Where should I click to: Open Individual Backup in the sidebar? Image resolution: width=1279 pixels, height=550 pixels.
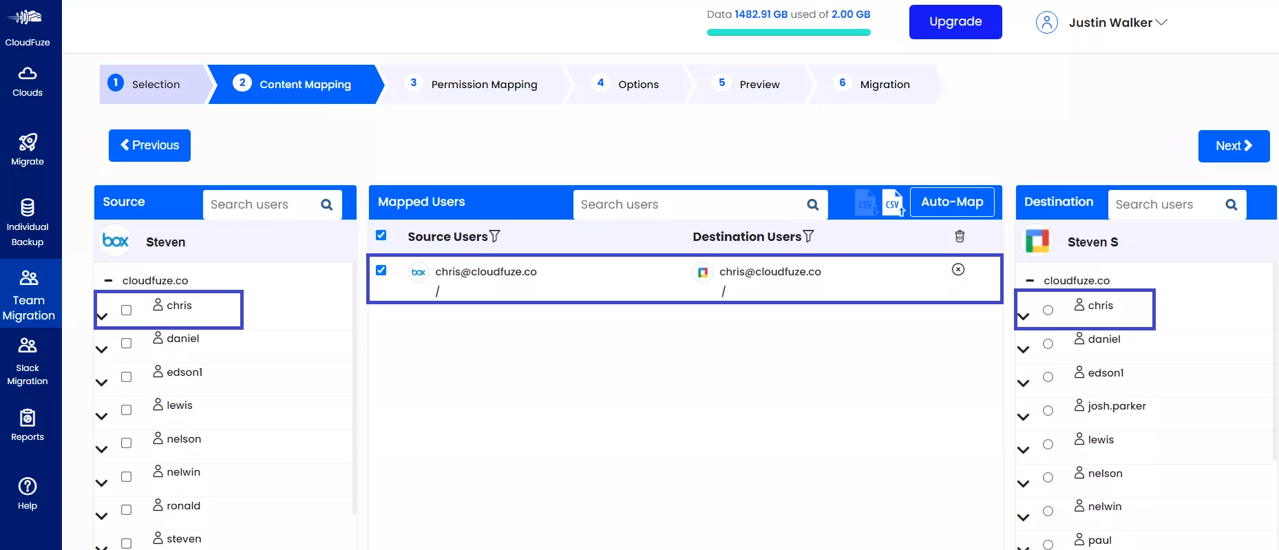tap(28, 222)
